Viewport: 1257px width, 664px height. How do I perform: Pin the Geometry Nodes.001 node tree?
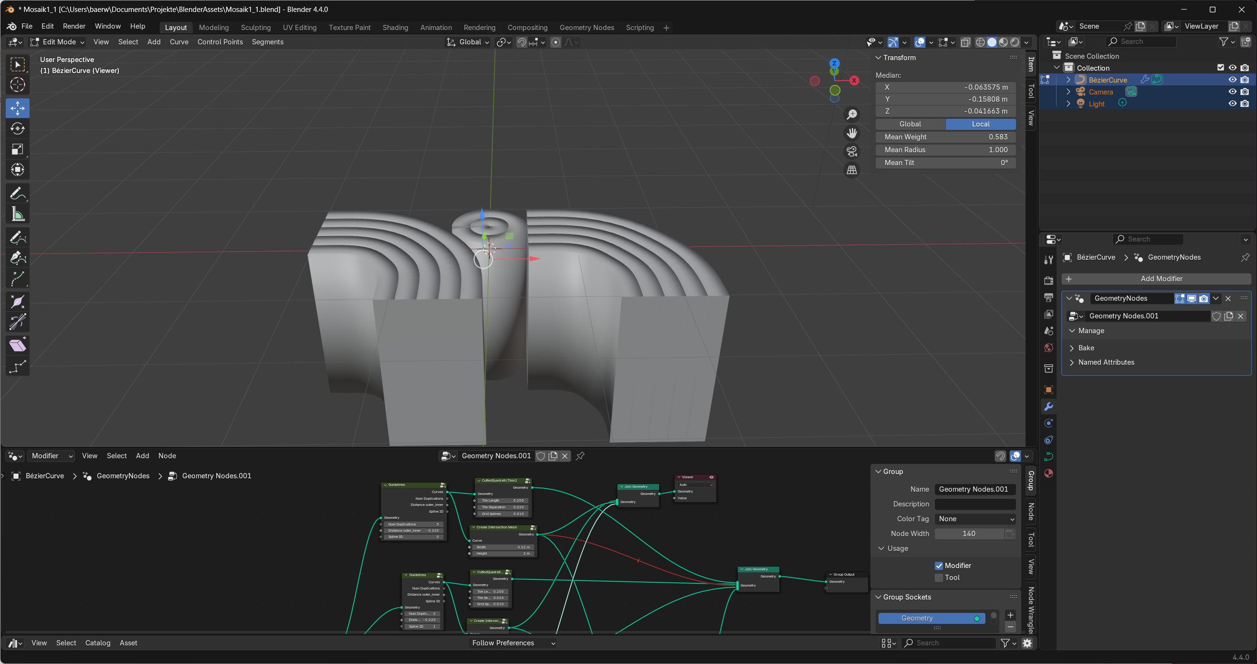(x=580, y=456)
